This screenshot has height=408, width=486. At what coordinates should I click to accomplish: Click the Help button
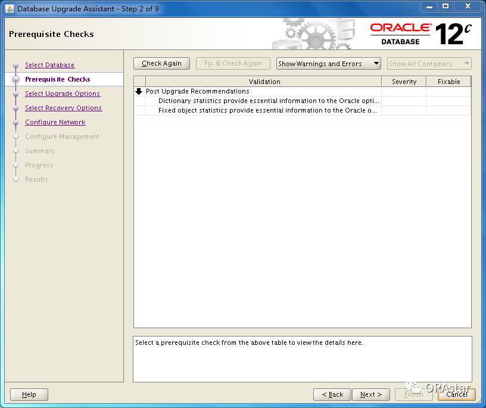29,394
